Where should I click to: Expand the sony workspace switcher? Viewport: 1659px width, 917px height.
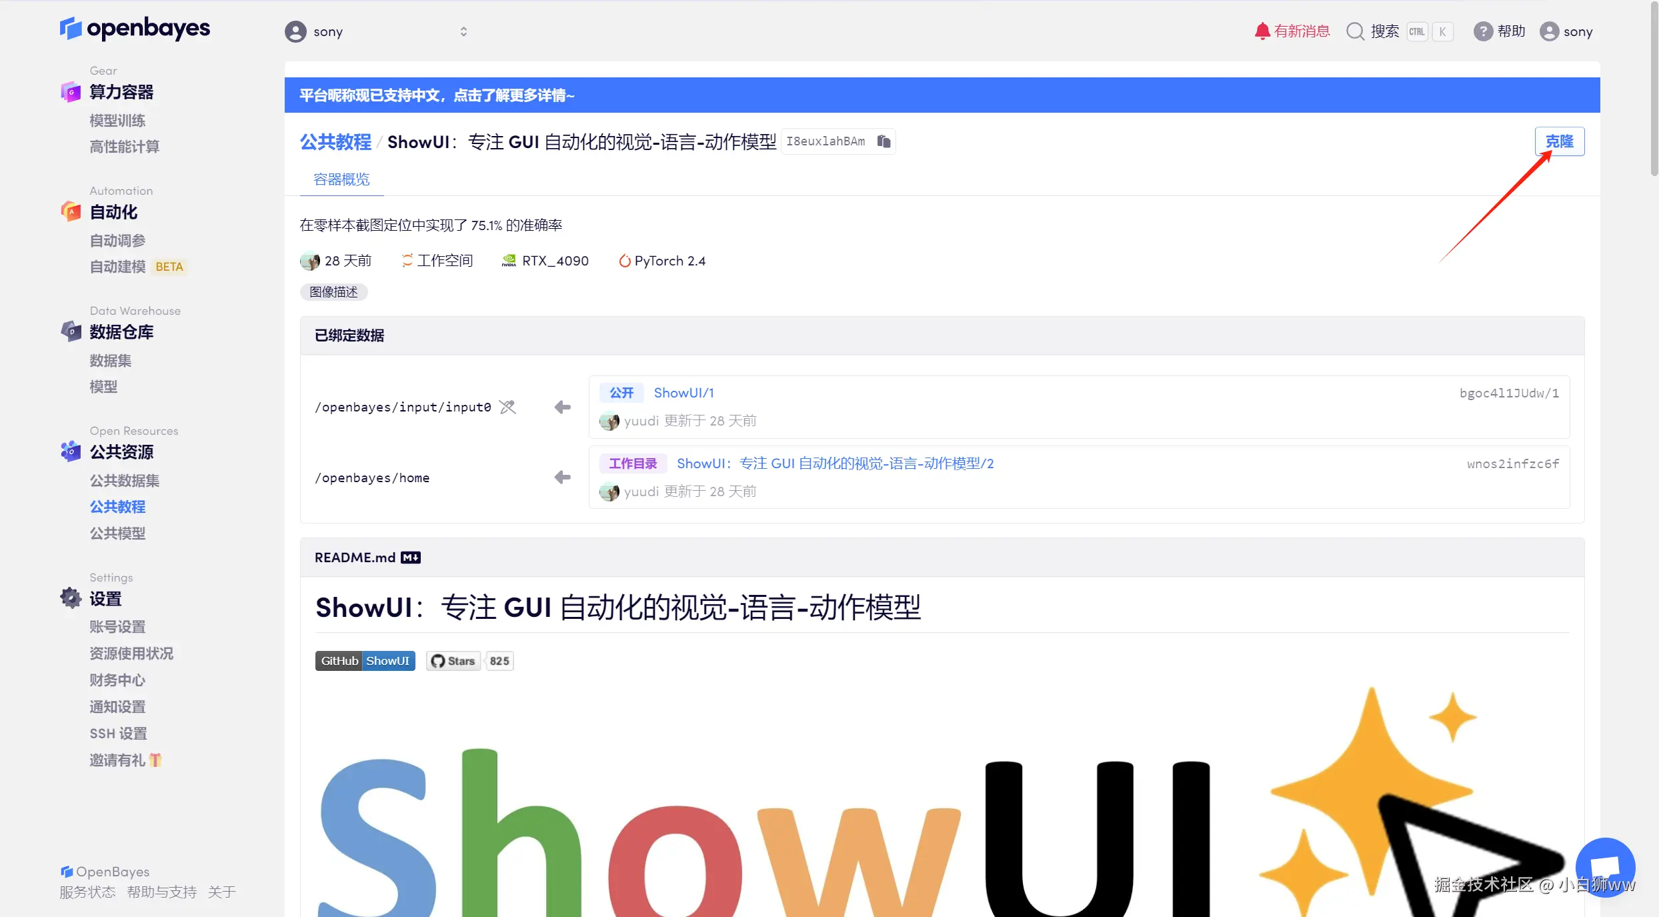point(463,31)
